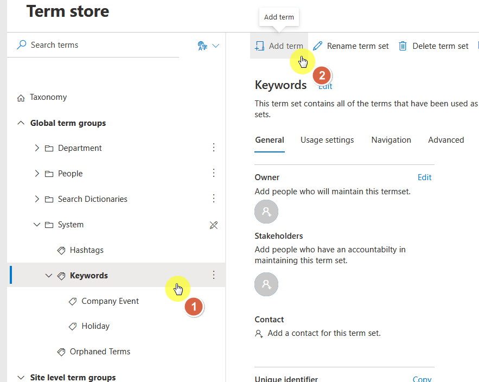Click Add a contact for this term set
This screenshot has height=382, width=479.
coord(324,333)
